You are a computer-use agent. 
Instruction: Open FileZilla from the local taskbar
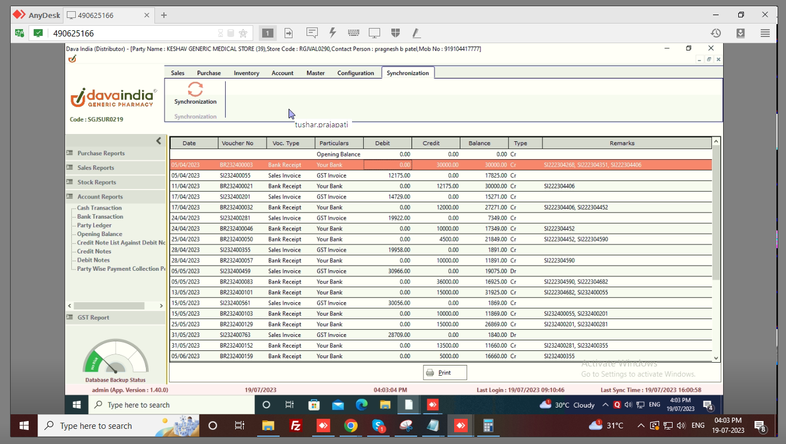coord(296,426)
